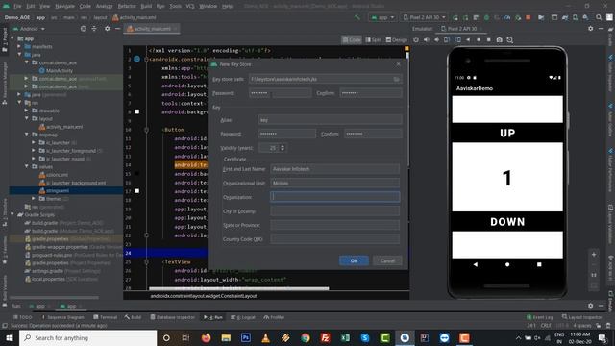Open Event Log in status bar
This screenshot has height=346, width=615.
(540, 317)
